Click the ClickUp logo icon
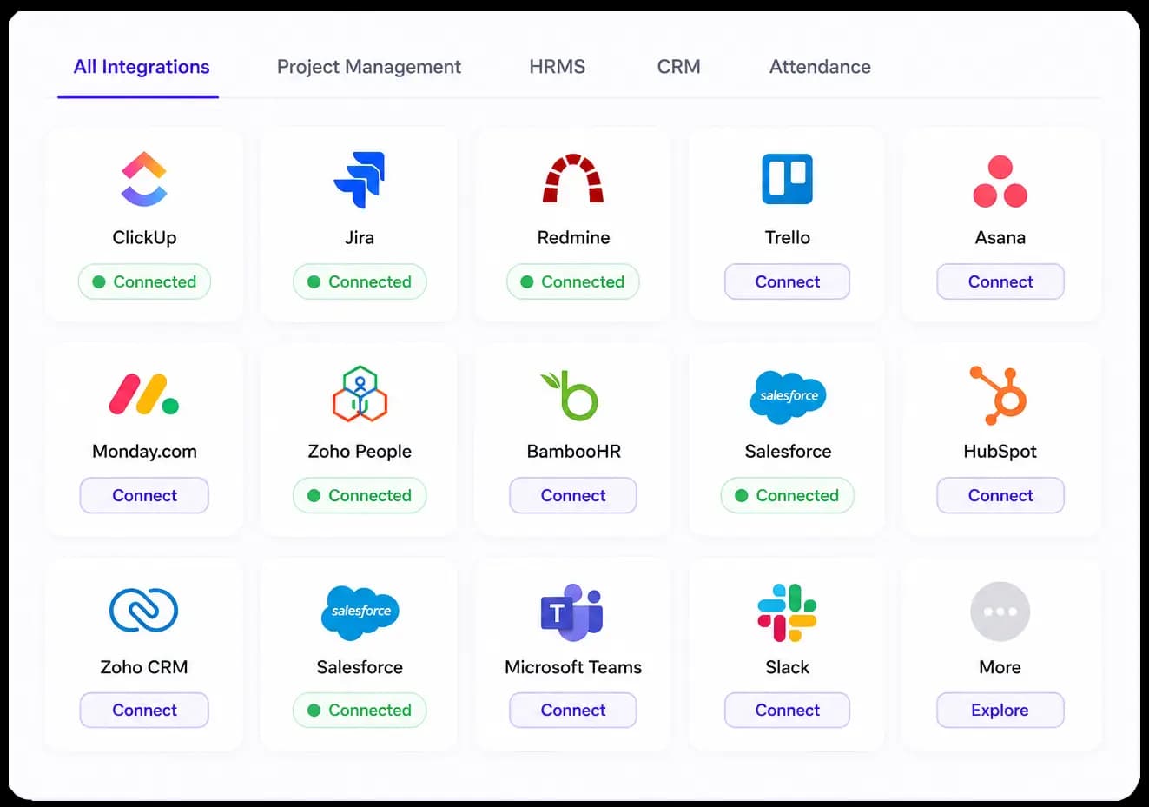 [x=144, y=179]
